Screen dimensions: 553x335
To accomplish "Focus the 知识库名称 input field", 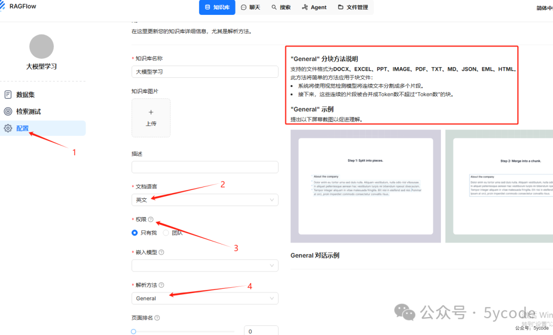I will coord(205,72).
